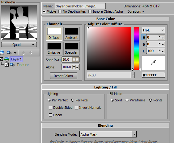174x143 pixels.
Task: Open the HSL color model dropdown
Action: (x=153, y=30)
